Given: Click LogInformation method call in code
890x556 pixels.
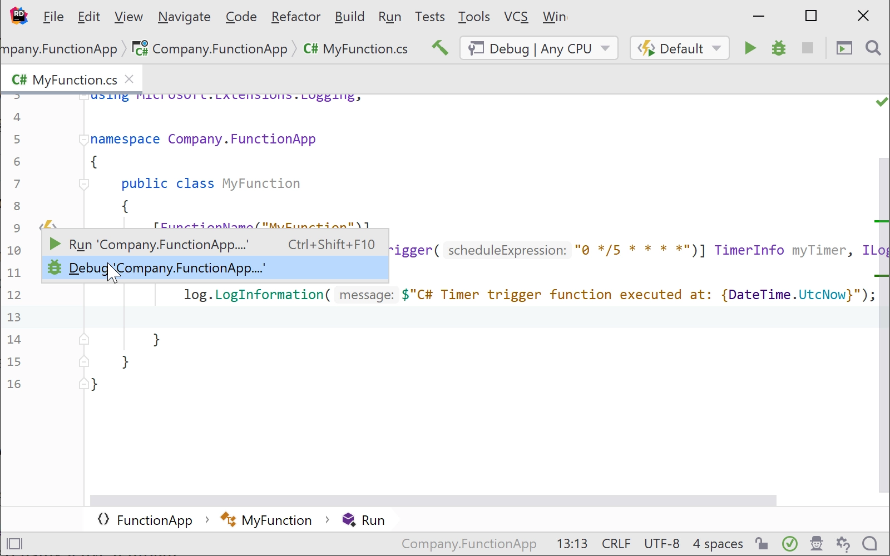Looking at the screenshot, I should coord(269,295).
